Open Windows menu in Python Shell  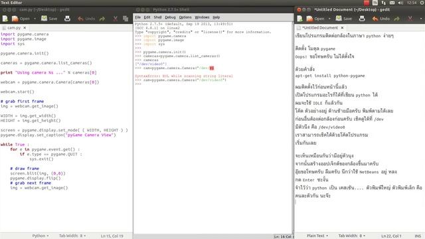[x=202, y=17]
